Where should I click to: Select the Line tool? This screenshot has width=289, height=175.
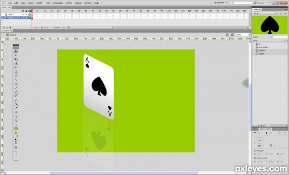point(16,80)
